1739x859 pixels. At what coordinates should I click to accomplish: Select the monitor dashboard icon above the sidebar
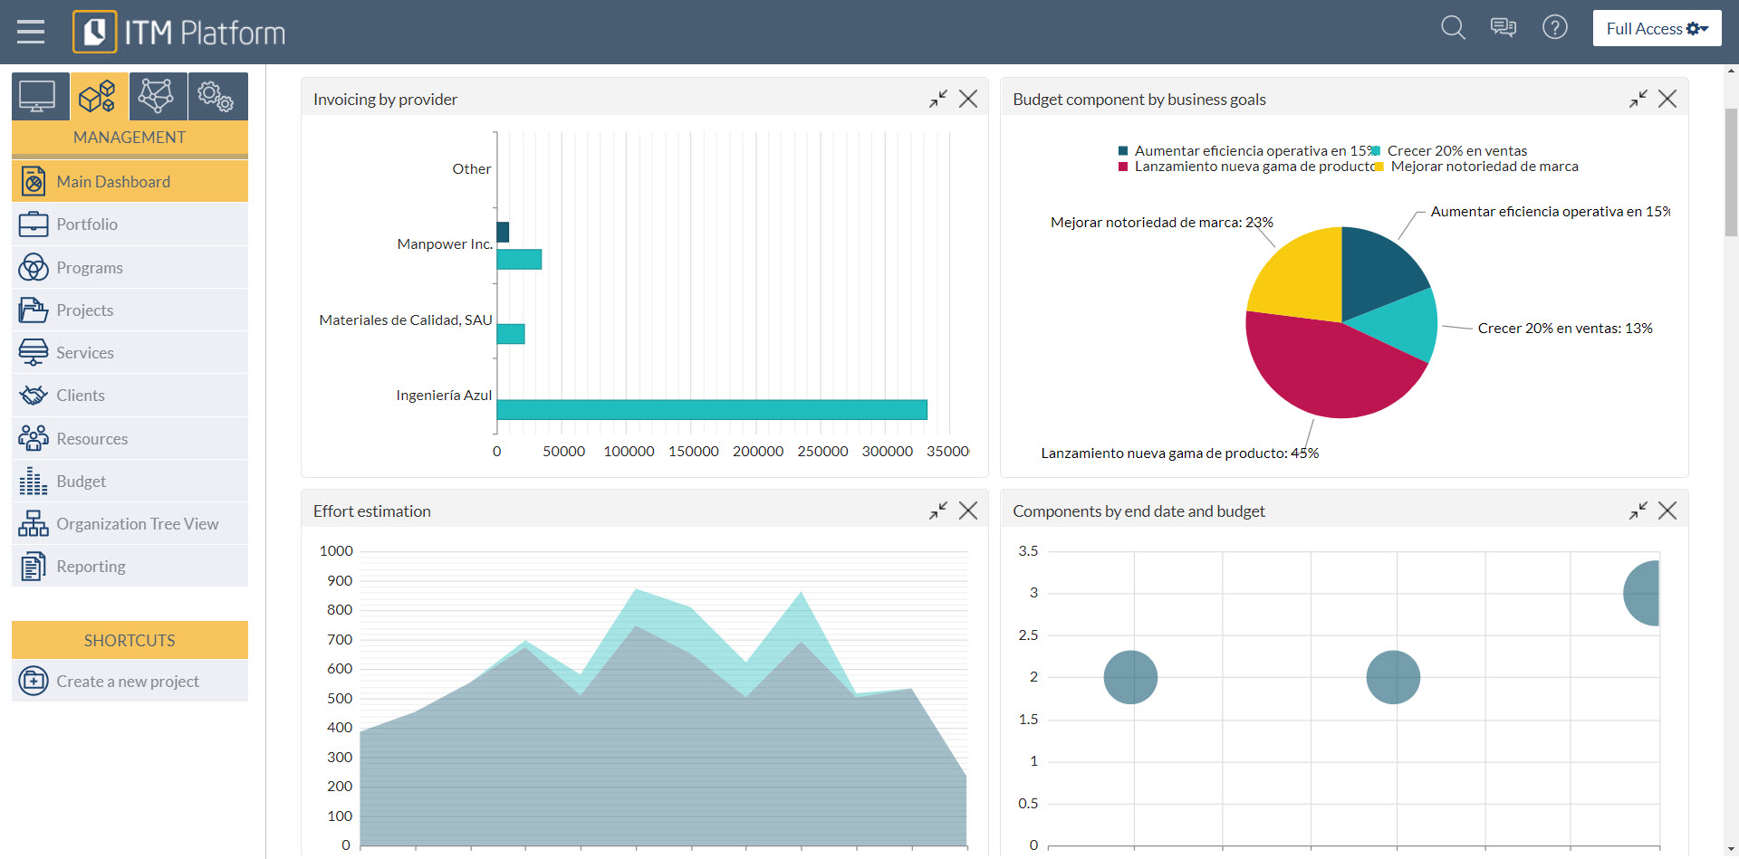39,96
